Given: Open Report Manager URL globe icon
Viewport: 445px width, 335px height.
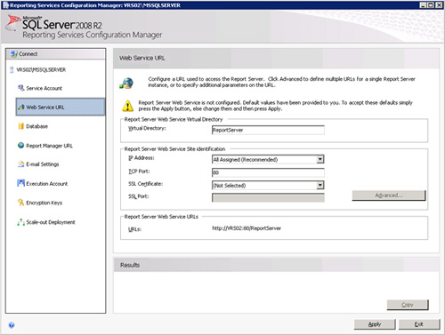Looking at the screenshot, I should (20, 146).
